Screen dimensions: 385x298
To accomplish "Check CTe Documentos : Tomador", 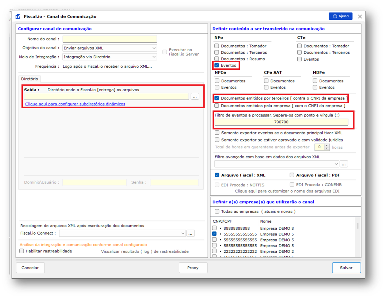I will tap(299, 46).
